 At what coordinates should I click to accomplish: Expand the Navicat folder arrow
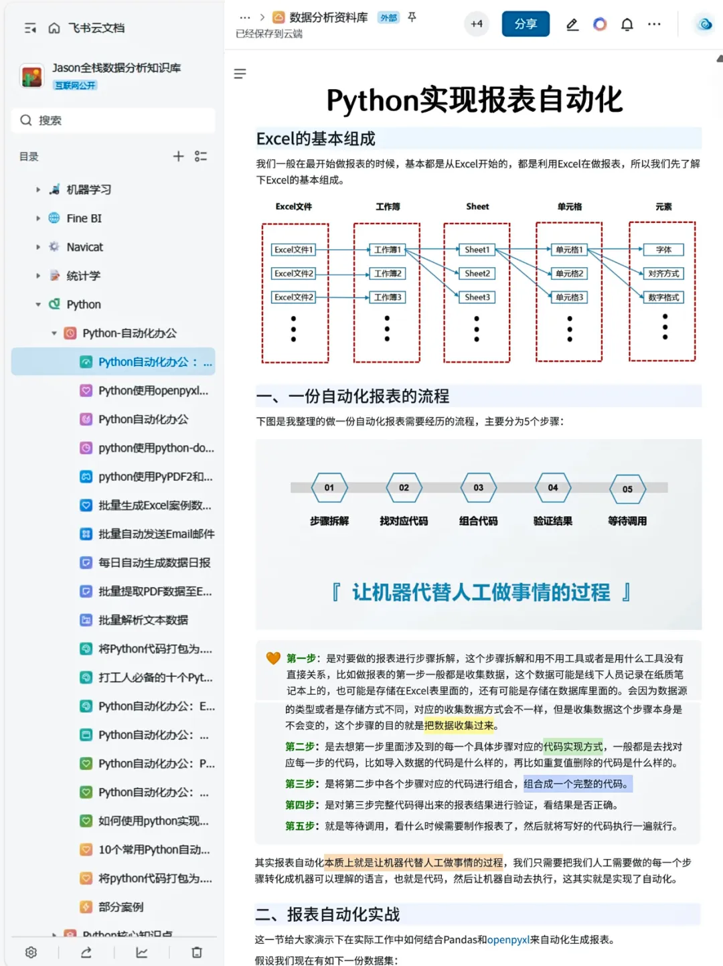pos(38,247)
